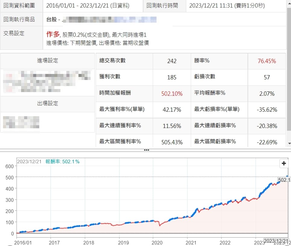Click the red 作多 trade direction text
The image size is (291, 246).
coord(53,34)
